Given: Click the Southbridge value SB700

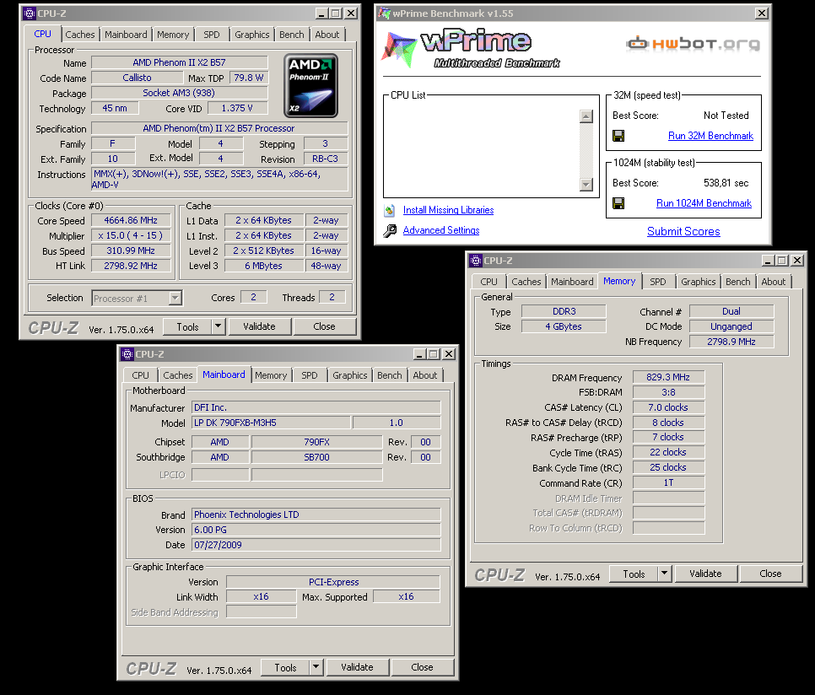Looking at the screenshot, I should pyautogui.click(x=316, y=457).
